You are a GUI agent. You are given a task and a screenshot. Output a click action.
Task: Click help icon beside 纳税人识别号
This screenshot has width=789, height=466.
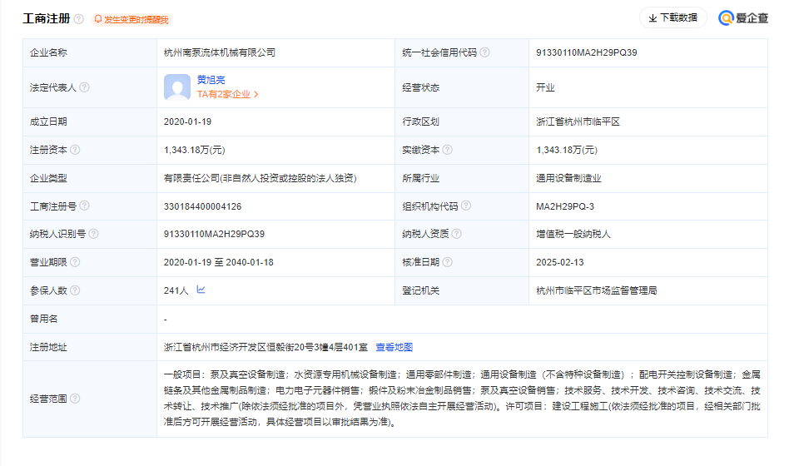click(x=93, y=234)
